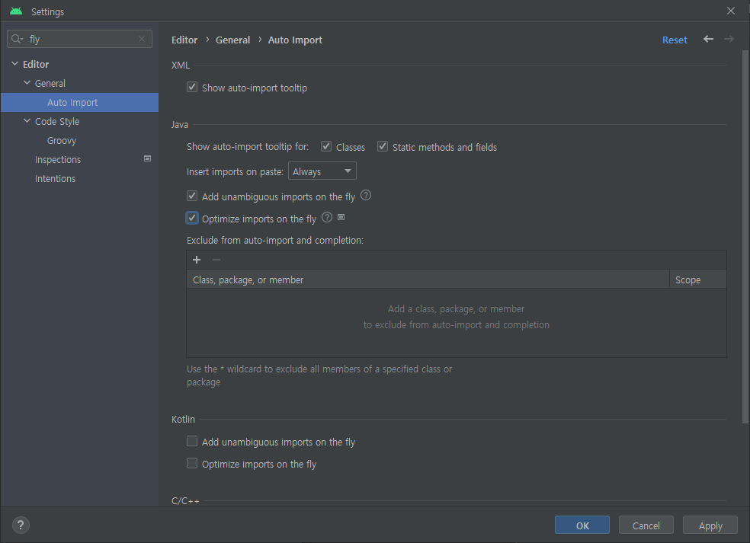This screenshot has height=543, width=750.
Task: Close the Settings dialog
Action: click(x=731, y=11)
